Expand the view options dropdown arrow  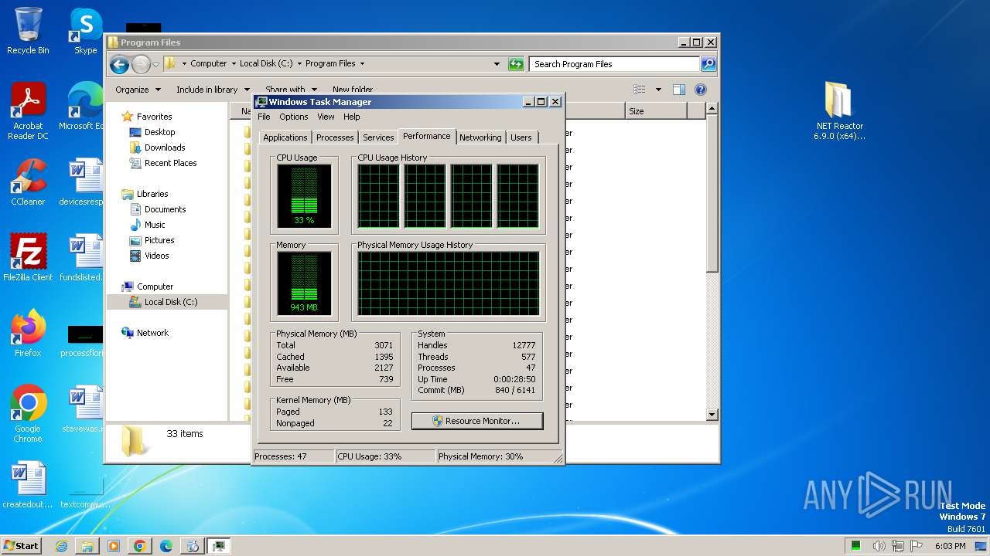click(658, 90)
